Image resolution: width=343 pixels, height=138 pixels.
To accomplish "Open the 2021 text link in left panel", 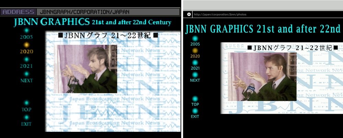I will (26, 66).
